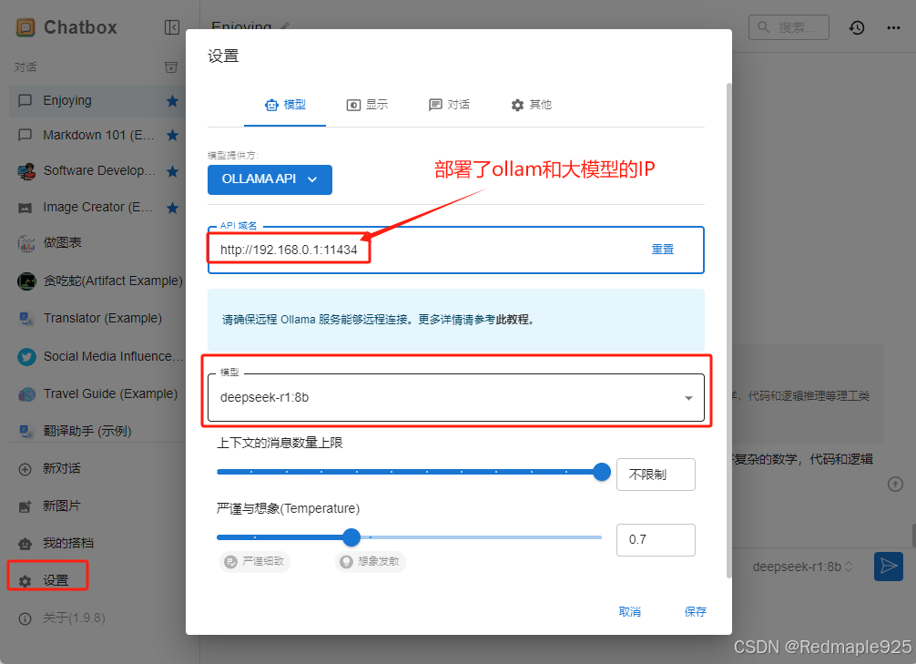This screenshot has width=916, height=664.
Task: Switch to the 对话 settings tab
Action: coord(449,105)
